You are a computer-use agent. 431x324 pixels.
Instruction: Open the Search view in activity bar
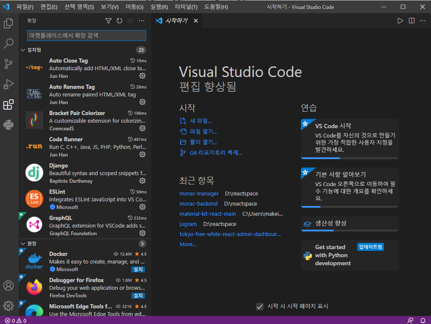point(8,43)
